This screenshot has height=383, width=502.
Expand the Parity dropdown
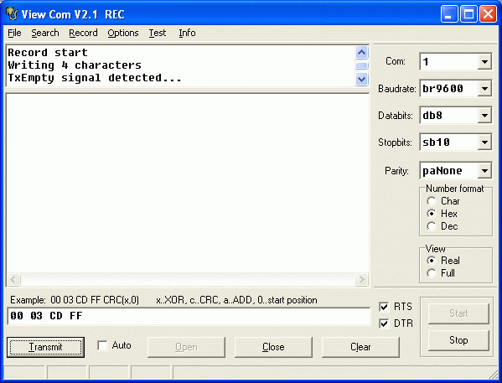click(x=484, y=171)
